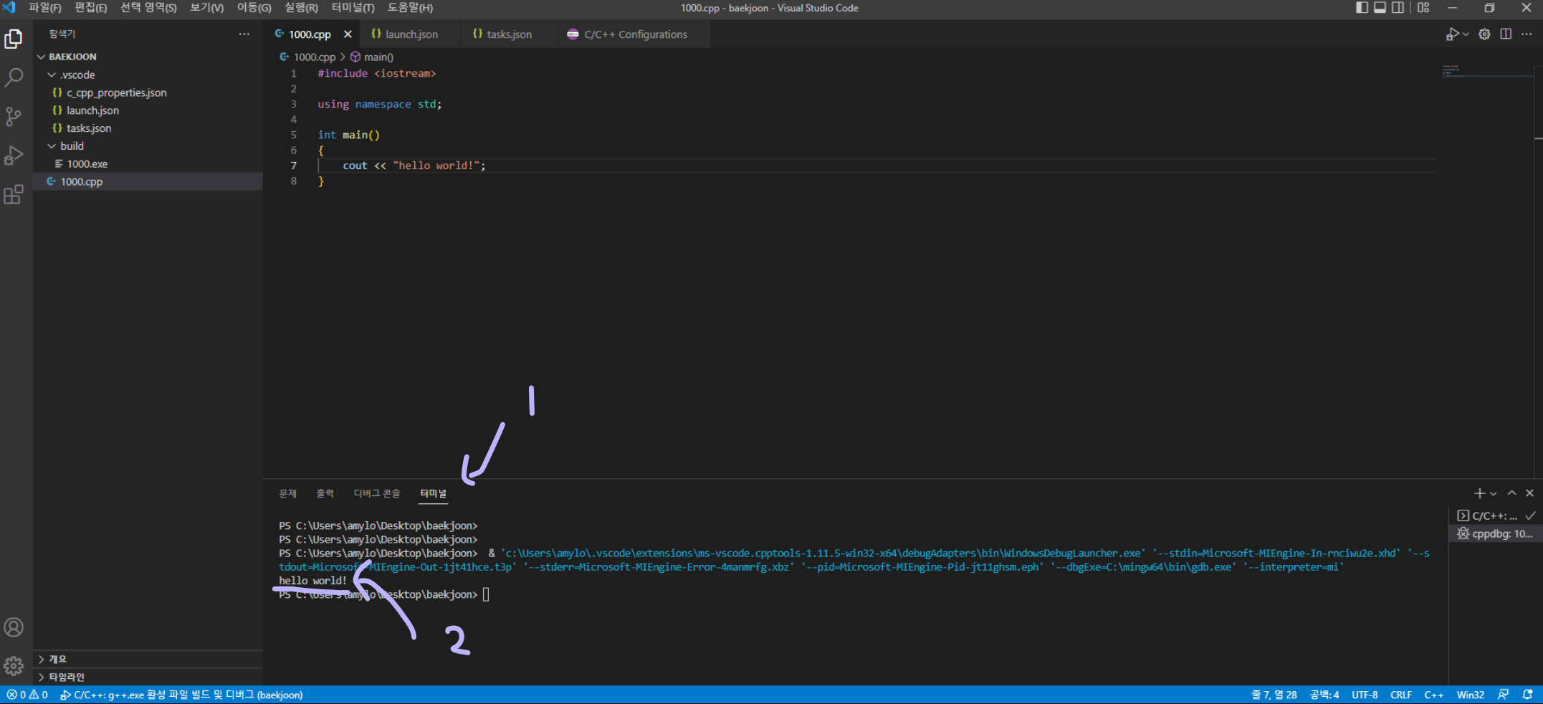Click the C/C++ g++.exe build debug status item

[181, 695]
